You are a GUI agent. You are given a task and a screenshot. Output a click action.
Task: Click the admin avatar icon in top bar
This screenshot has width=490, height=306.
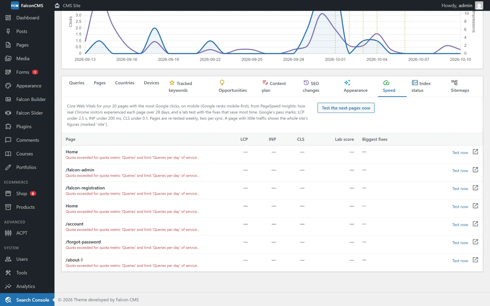pos(479,6)
